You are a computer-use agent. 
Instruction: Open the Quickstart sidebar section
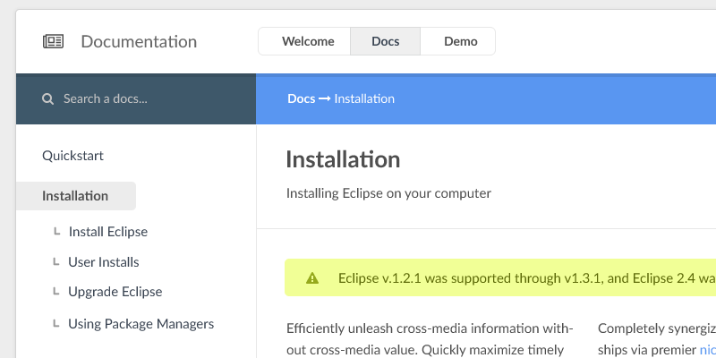73,156
